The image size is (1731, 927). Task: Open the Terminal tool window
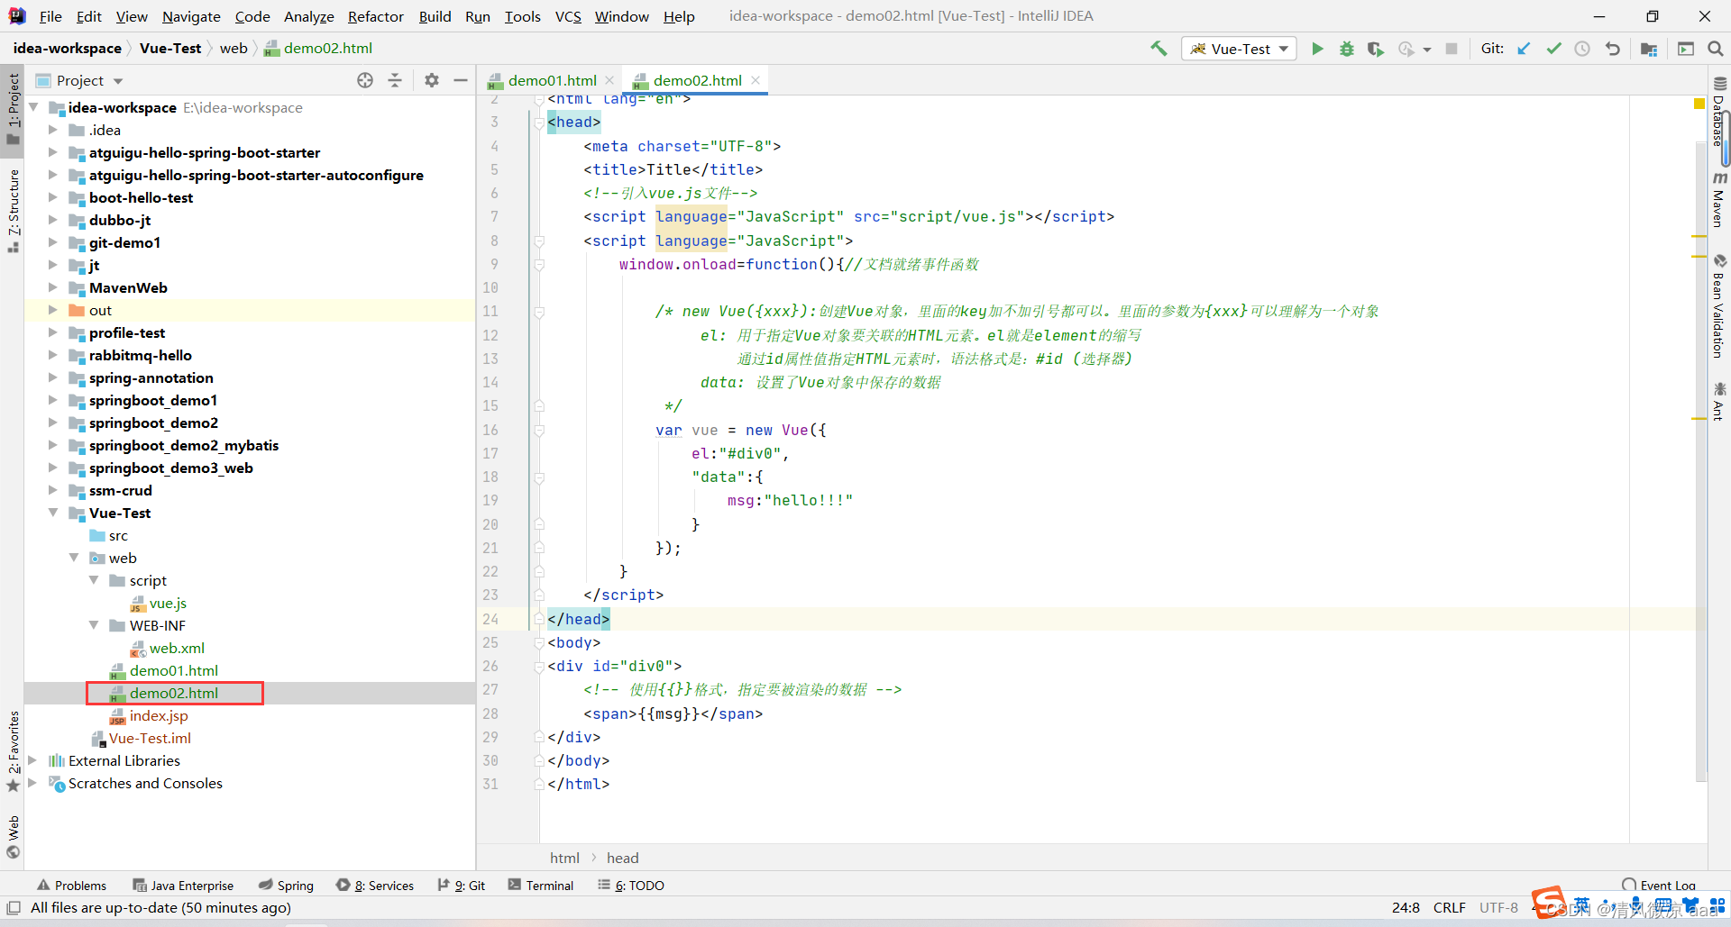pos(541,886)
